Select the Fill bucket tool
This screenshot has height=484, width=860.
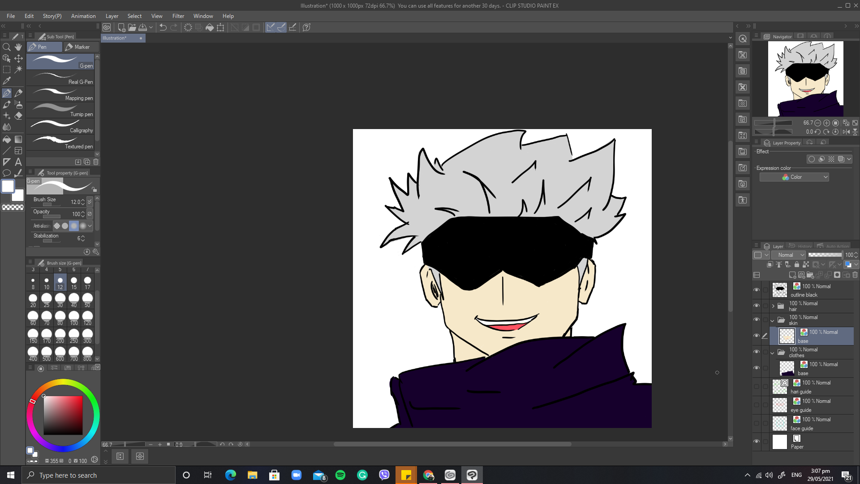pos(7,139)
